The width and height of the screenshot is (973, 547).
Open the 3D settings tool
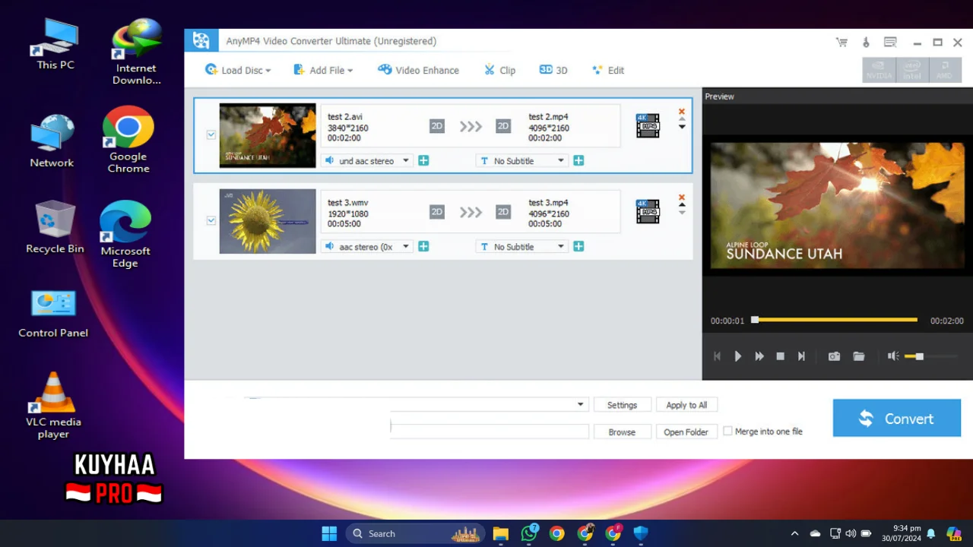point(553,70)
